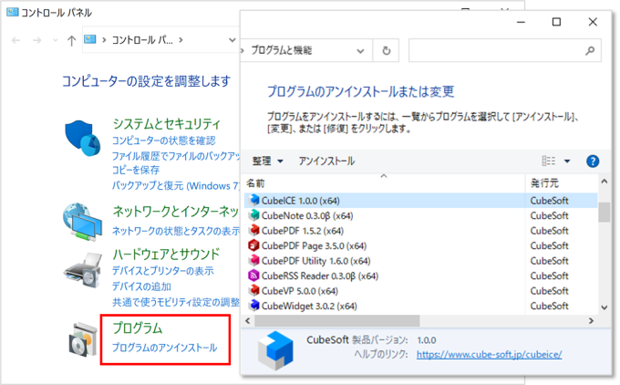Click the CubeRSS Reader program icon
This screenshot has width=620, height=385.
pyautogui.click(x=254, y=276)
